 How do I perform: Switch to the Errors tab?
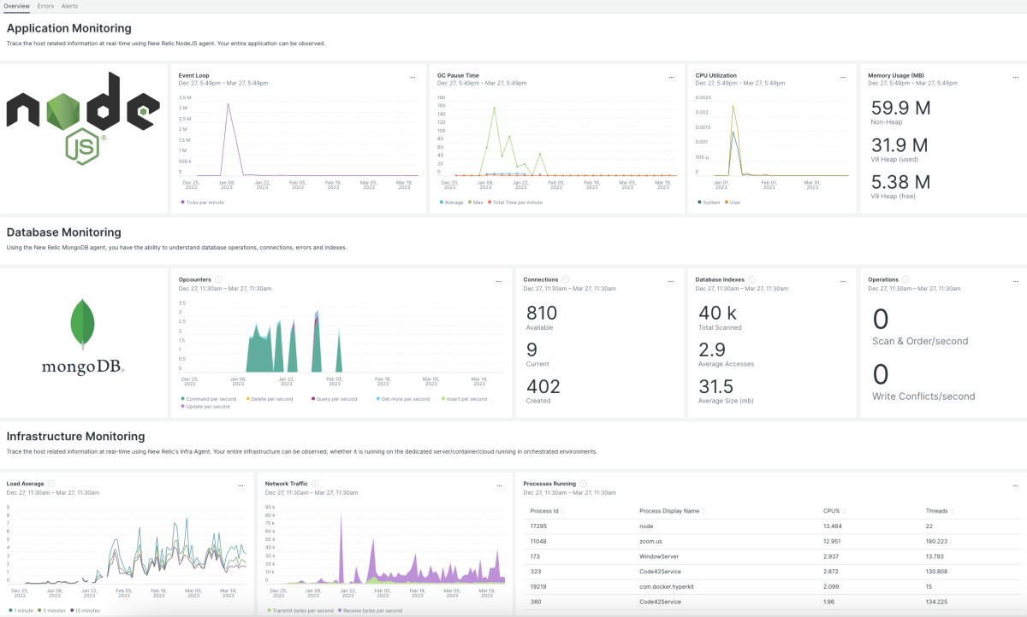(x=45, y=6)
